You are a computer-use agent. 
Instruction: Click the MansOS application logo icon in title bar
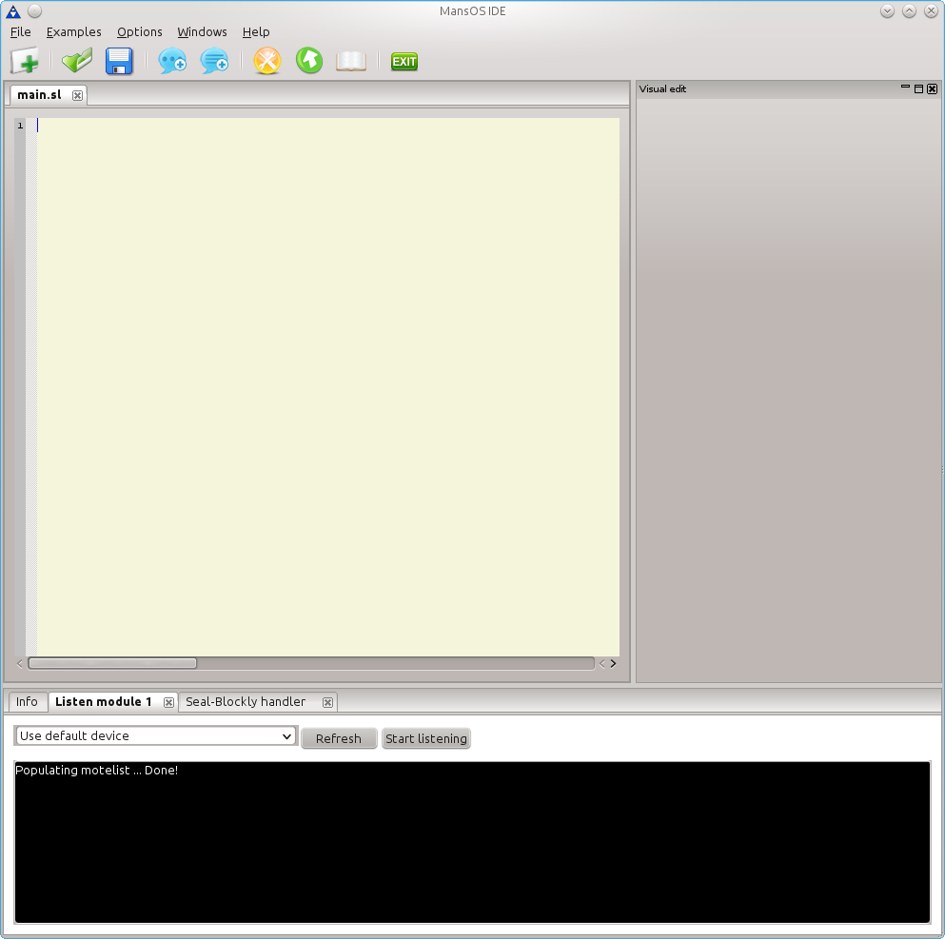click(13, 10)
